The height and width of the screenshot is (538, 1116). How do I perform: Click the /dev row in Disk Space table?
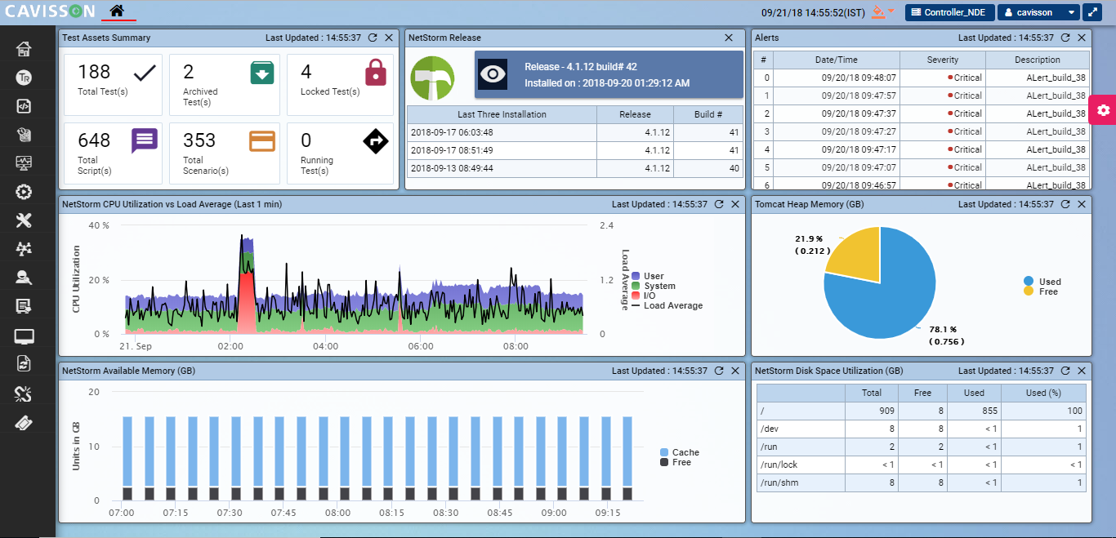tap(921, 429)
